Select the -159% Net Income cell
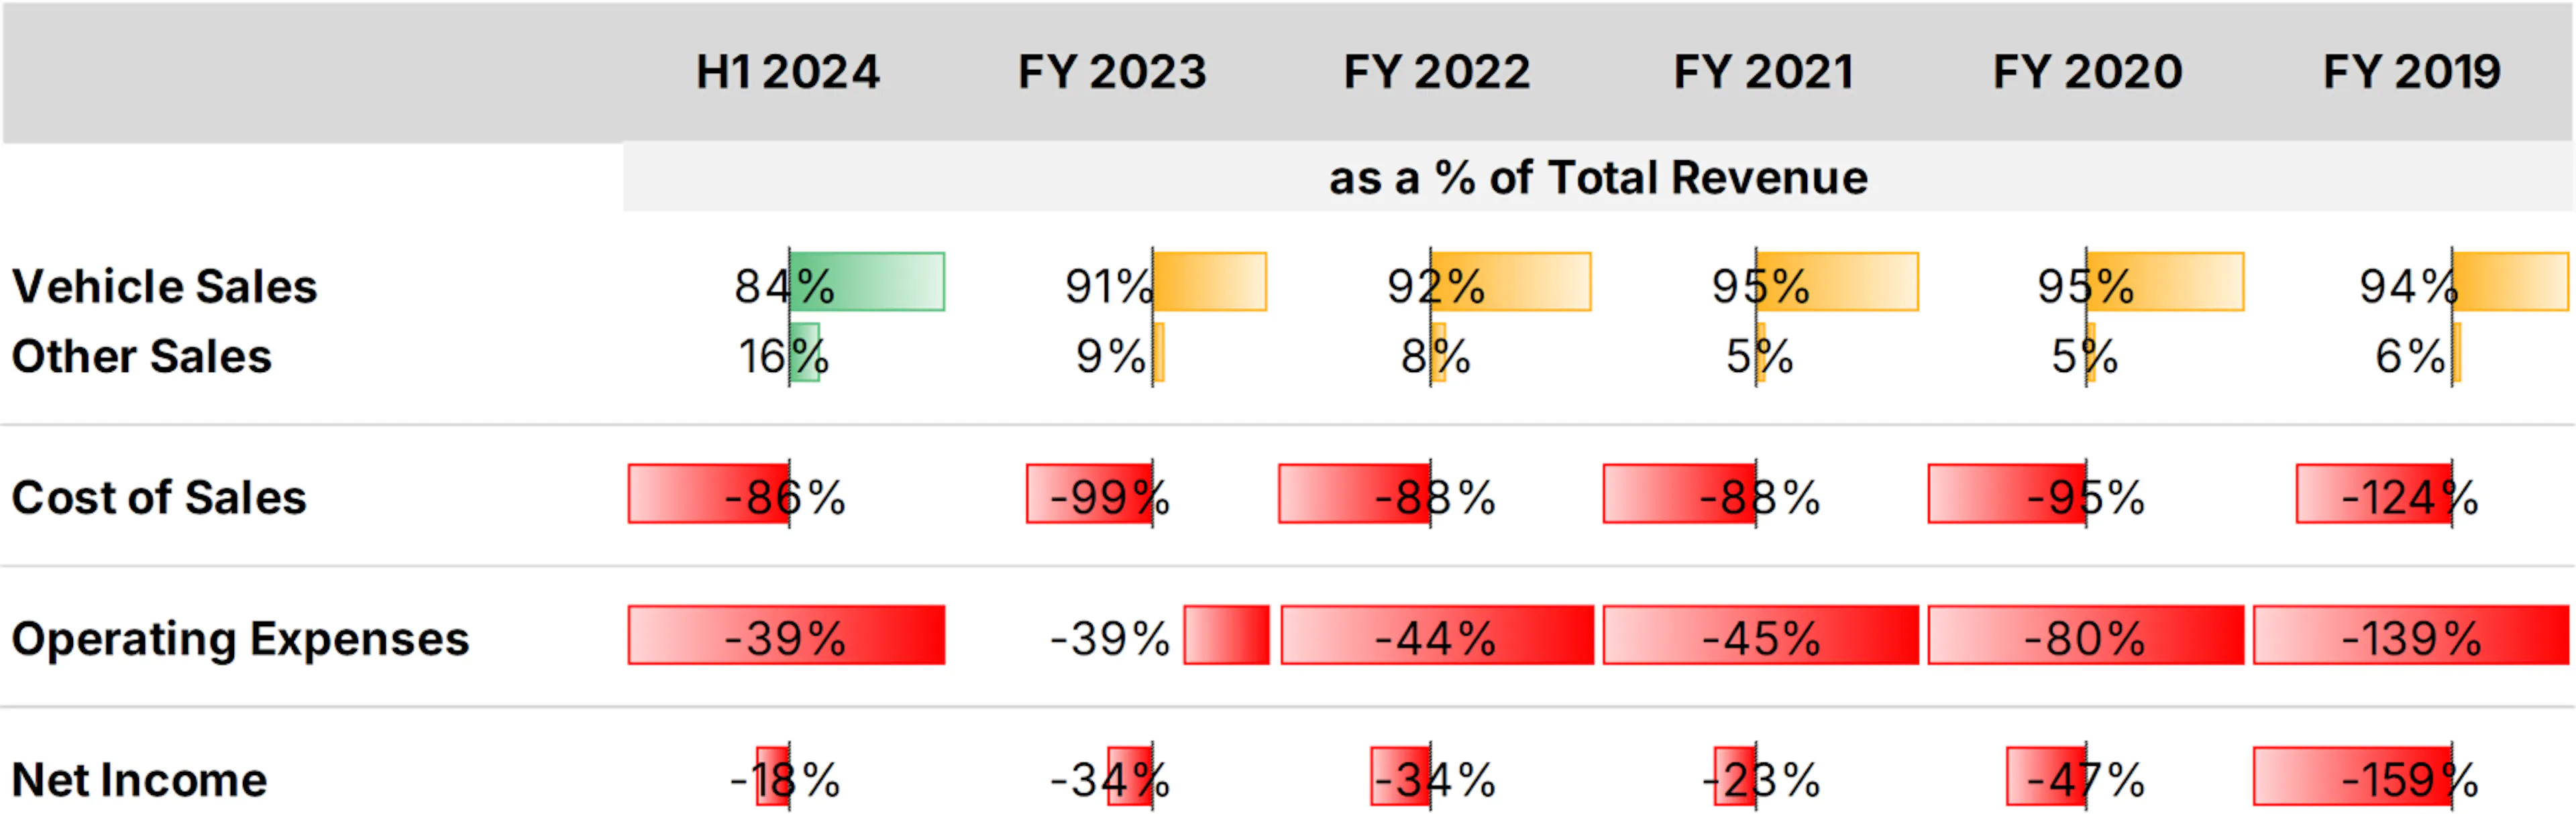Viewport: 2576px width, 814px height. 2410,779
